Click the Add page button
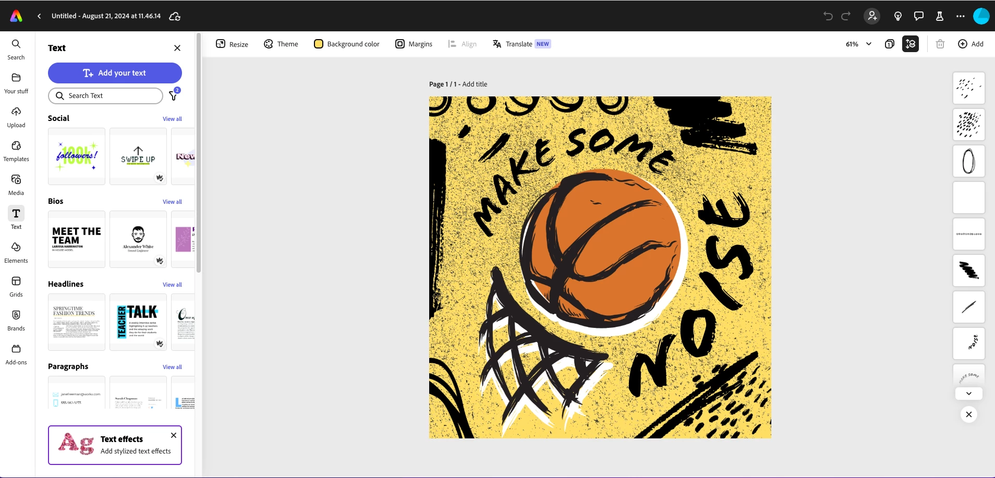Screen dimensions: 995x478 [x=970, y=44]
